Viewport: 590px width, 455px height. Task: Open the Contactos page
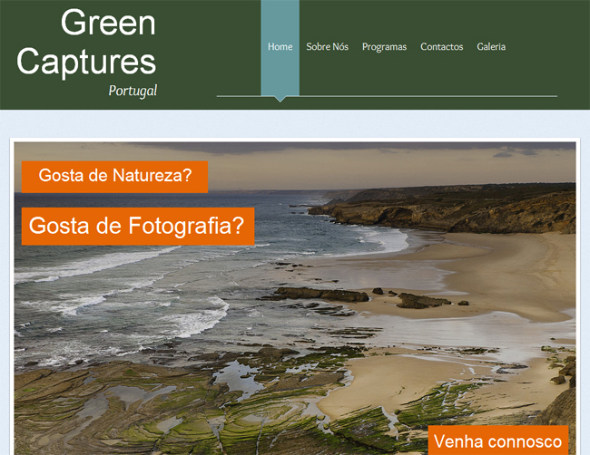[x=441, y=47]
